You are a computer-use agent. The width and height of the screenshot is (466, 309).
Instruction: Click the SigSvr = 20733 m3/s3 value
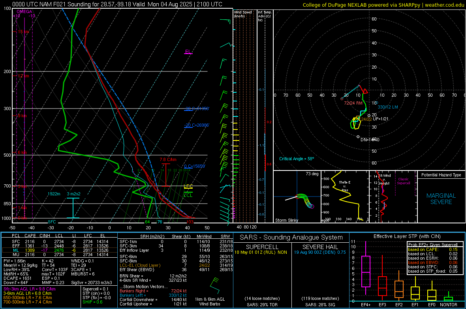coord(92,283)
